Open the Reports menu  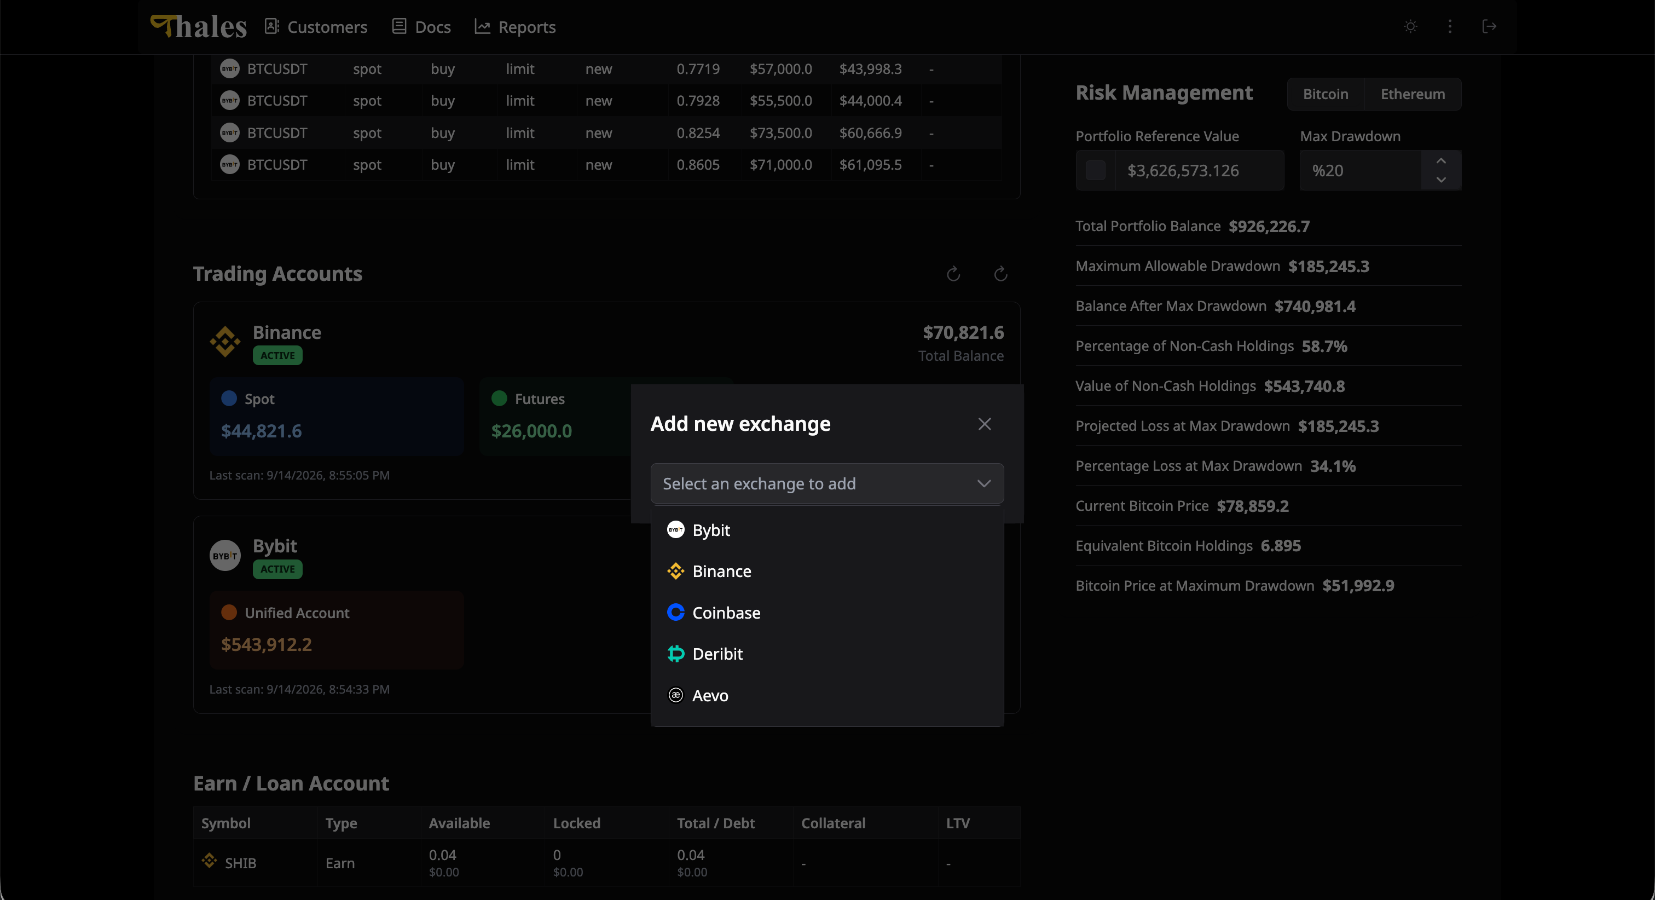click(515, 27)
